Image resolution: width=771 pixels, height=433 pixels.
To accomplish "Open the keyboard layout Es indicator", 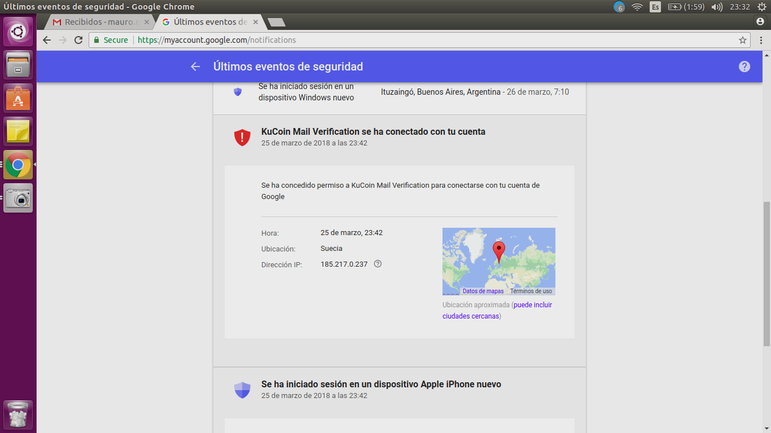I will click(x=655, y=7).
